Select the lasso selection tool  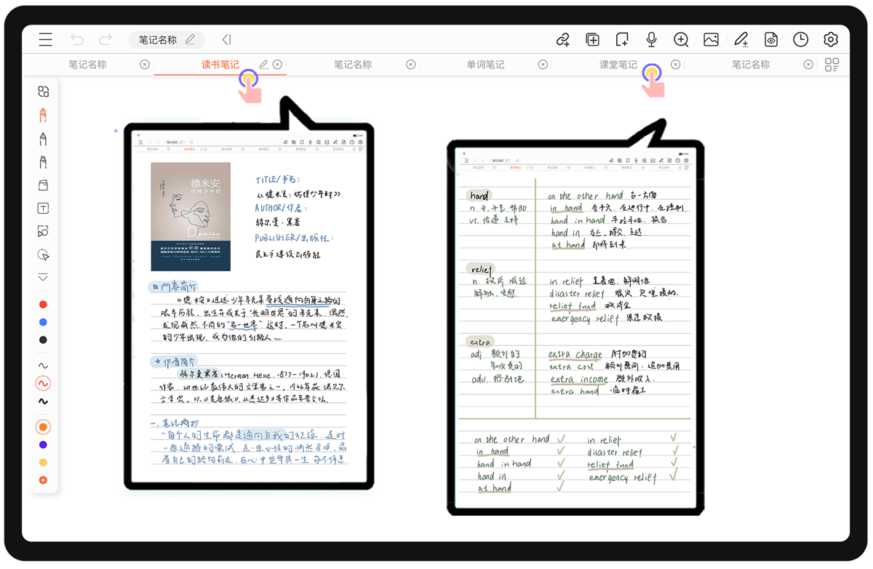coord(43,255)
